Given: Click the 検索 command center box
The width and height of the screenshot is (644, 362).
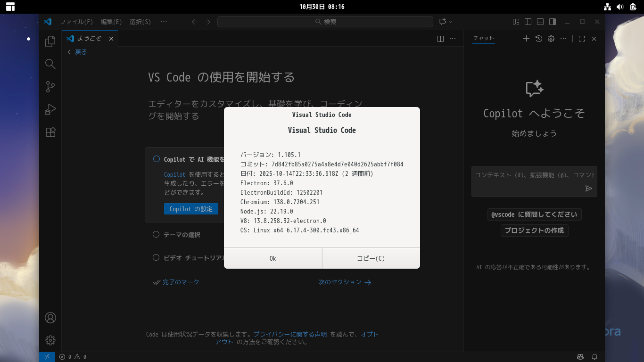Looking at the screenshot, I should point(325,22).
